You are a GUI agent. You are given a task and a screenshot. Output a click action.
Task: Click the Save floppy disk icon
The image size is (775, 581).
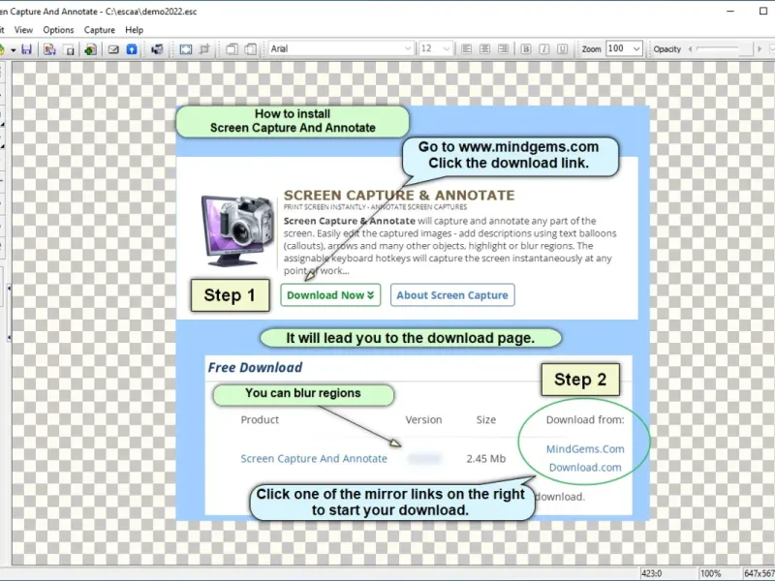[27, 49]
